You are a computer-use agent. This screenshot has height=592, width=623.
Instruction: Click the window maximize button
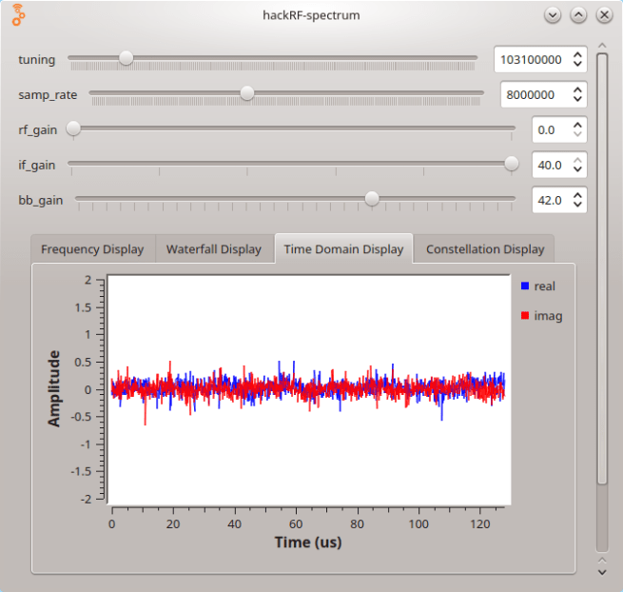[578, 15]
